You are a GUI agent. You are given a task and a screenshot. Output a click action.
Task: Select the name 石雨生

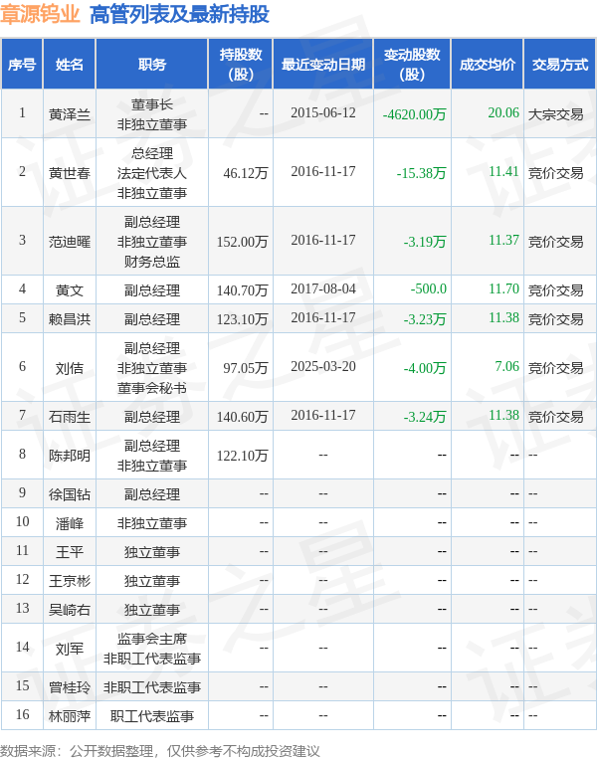(70, 417)
